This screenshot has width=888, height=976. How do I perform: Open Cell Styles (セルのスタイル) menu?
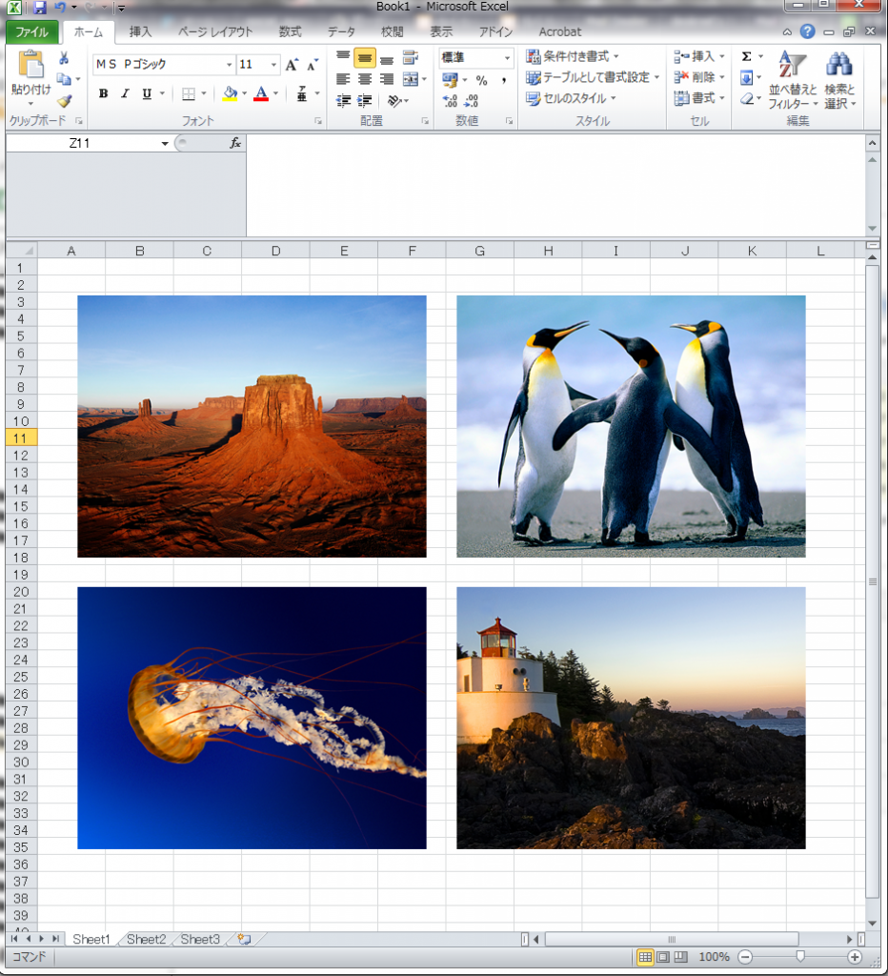(x=571, y=98)
